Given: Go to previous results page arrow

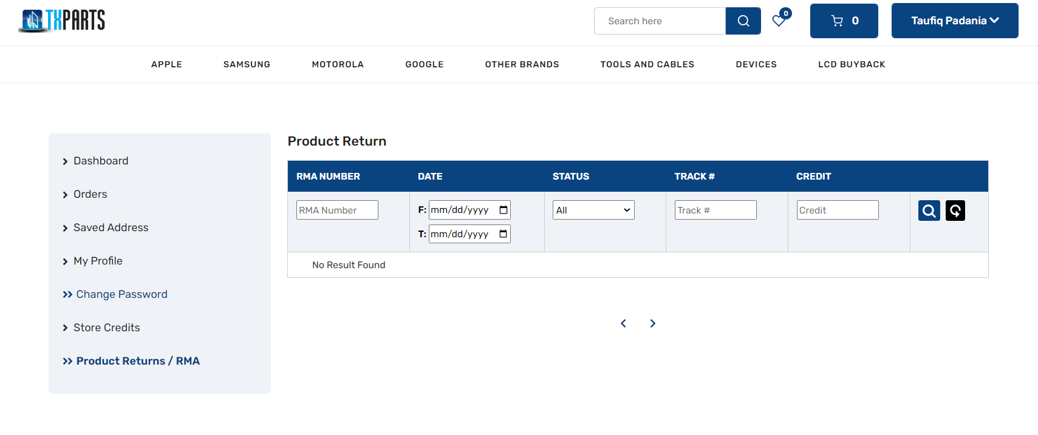Looking at the screenshot, I should click(623, 323).
